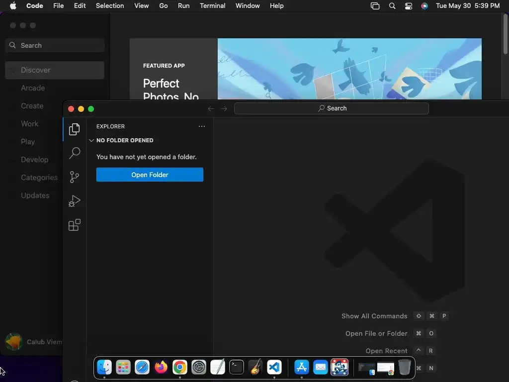Open Firefox from the Dock
Viewport: 509px width, 382px height.
point(161,368)
